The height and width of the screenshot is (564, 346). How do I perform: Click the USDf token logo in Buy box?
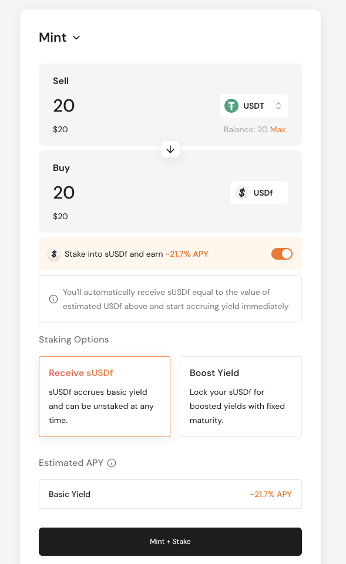pos(242,193)
